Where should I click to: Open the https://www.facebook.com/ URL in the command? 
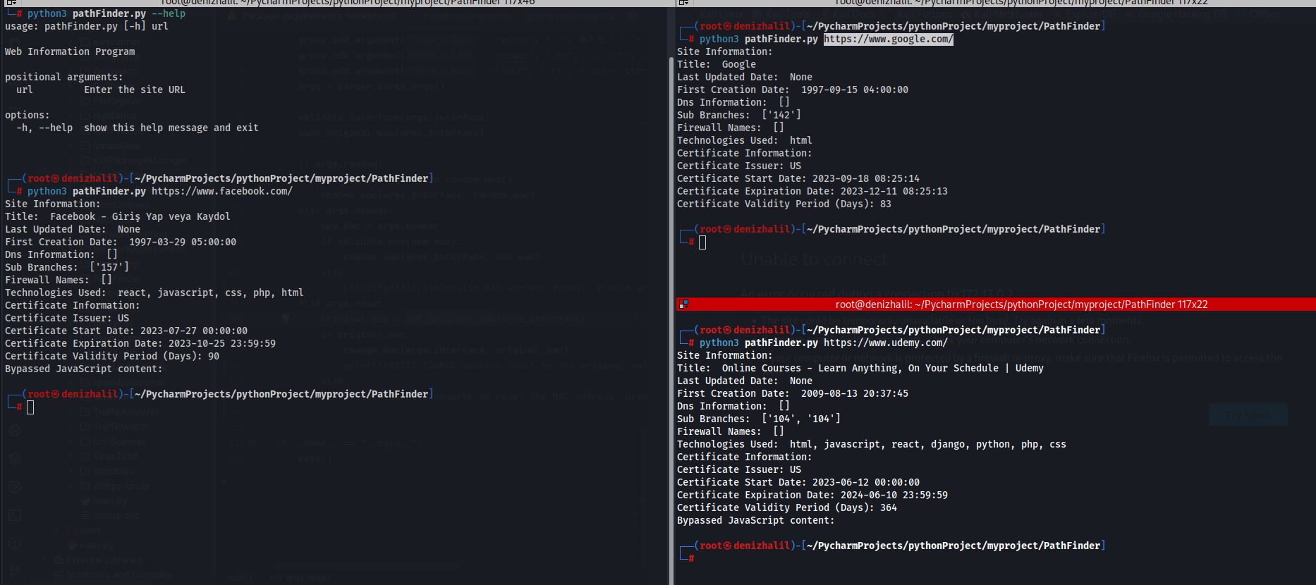point(222,191)
